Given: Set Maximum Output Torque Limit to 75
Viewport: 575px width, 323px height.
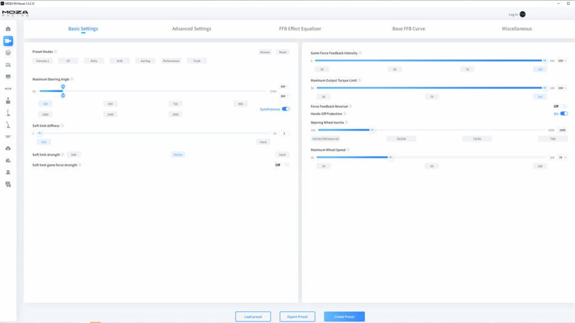Looking at the screenshot, I should 432,96.
